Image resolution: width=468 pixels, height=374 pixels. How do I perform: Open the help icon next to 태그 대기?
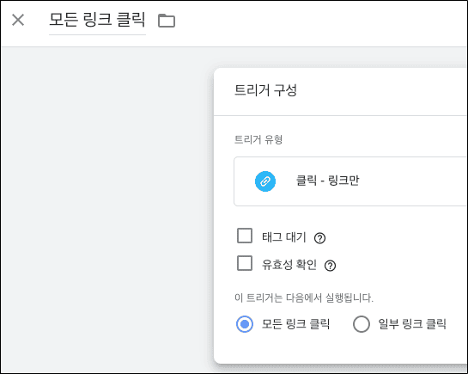(x=319, y=238)
